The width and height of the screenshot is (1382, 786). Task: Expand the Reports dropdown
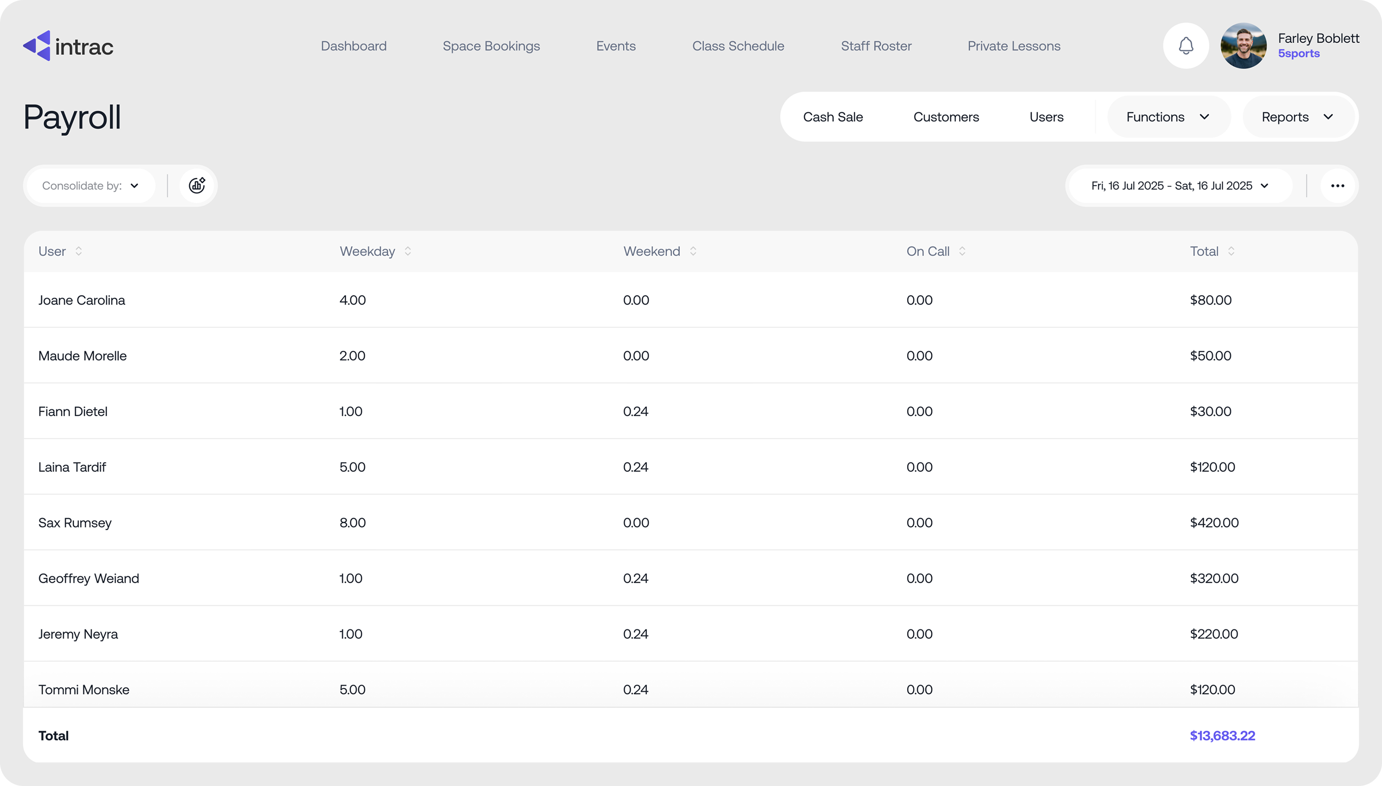point(1297,117)
